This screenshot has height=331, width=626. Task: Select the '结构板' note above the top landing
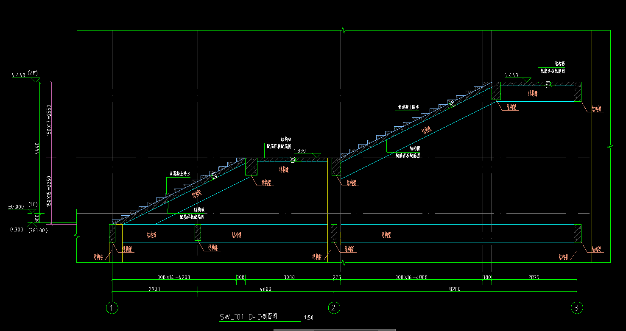559,64
